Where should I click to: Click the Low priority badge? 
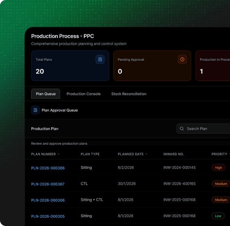(x=218, y=216)
